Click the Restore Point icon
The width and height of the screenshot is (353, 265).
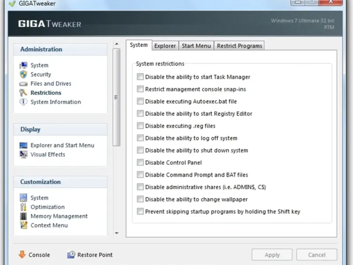coord(71,255)
